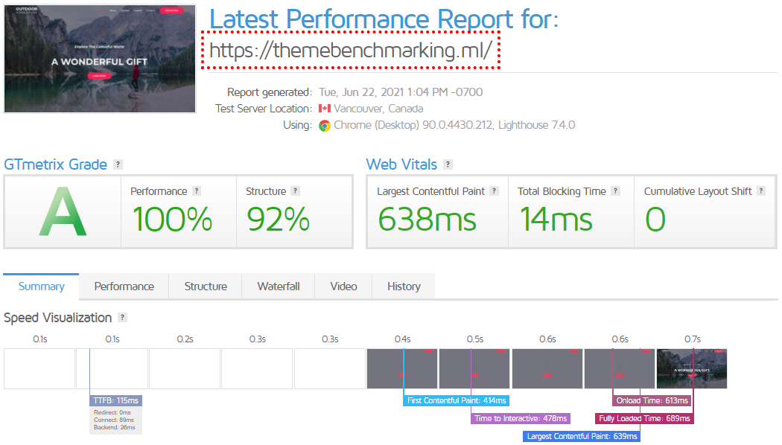Open the Video tab
The width and height of the screenshot is (782, 445).
point(343,286)
